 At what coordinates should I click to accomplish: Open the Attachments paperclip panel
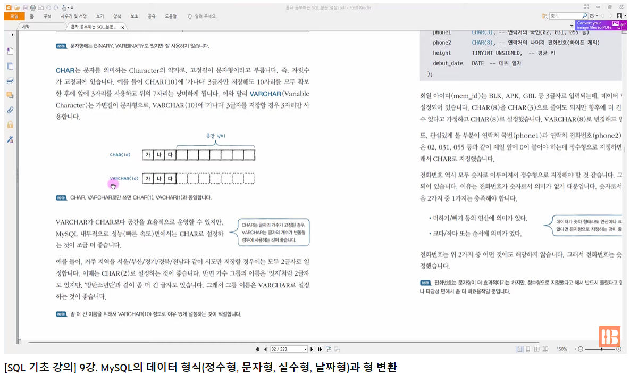pyautogui.click(x=11, y=110)
